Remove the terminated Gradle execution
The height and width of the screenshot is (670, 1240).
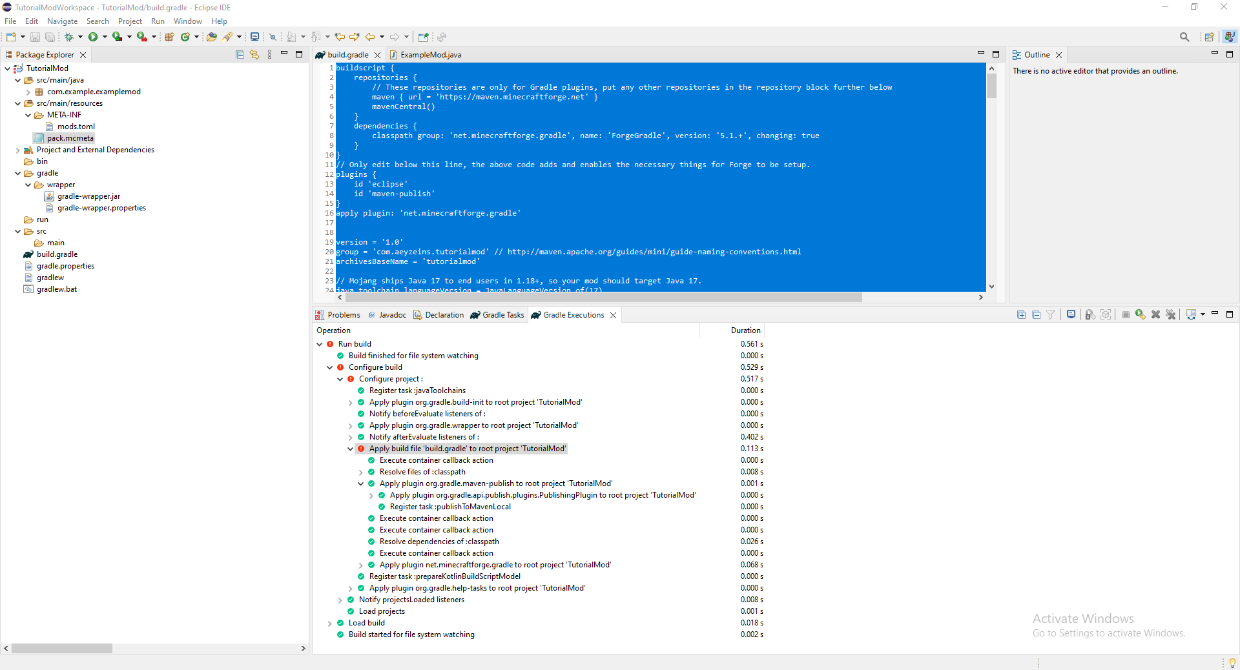tap(1156, 315)
